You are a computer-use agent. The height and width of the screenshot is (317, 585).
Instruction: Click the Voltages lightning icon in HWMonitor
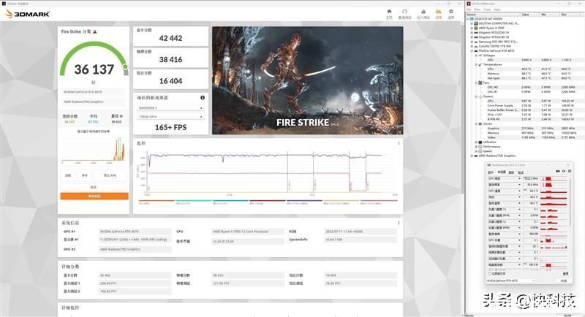(x=480, y=56)
